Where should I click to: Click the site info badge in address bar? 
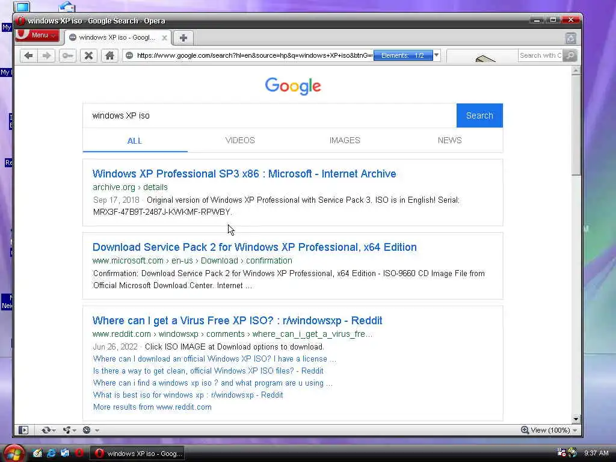(129, 55)
